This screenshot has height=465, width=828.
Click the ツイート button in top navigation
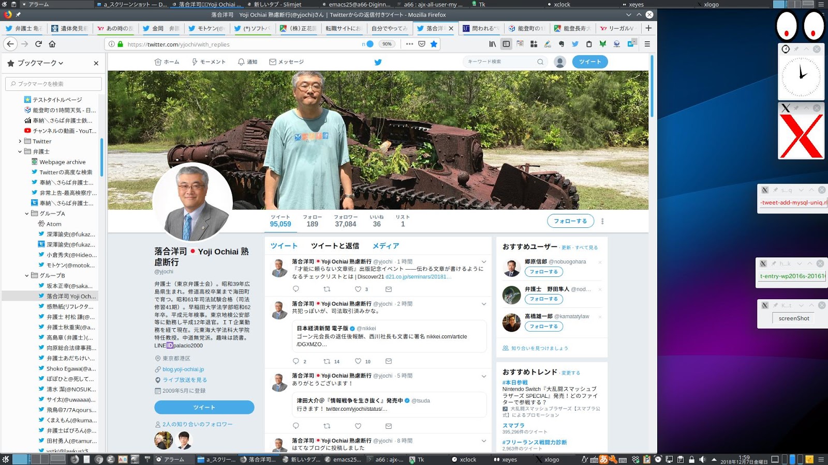(590, 62)
